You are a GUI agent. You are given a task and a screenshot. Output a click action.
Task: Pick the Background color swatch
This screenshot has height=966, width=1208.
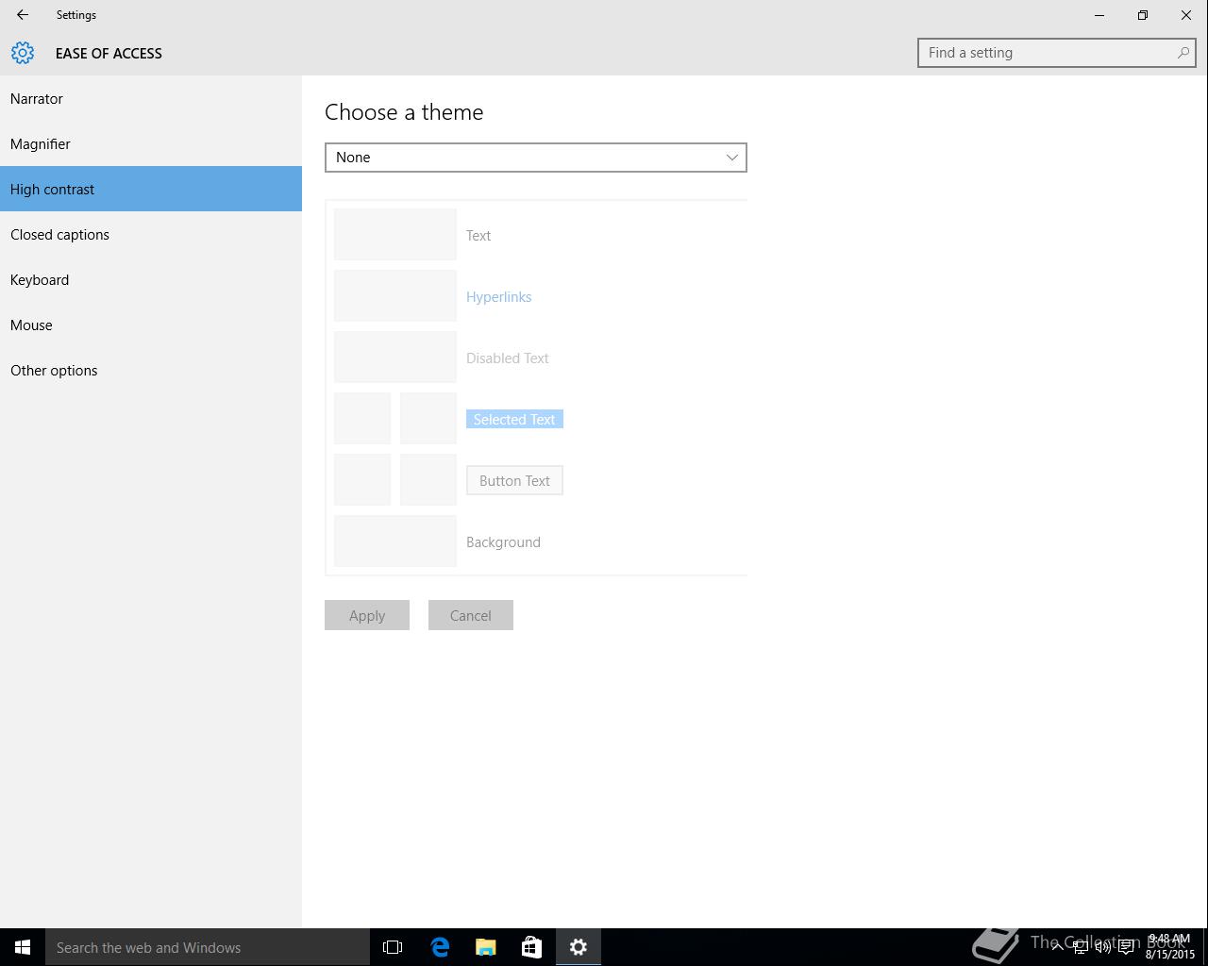395,541
